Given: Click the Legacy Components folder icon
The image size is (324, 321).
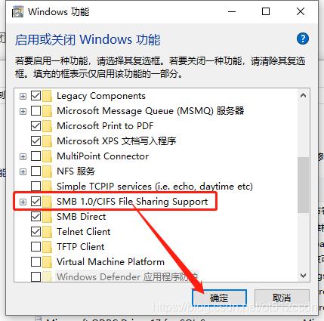Looking at the screenshot, I should click(47, 96).
